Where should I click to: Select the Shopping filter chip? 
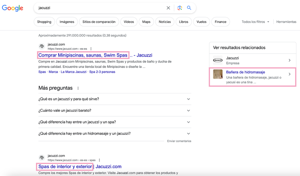[x=44, y=22]
